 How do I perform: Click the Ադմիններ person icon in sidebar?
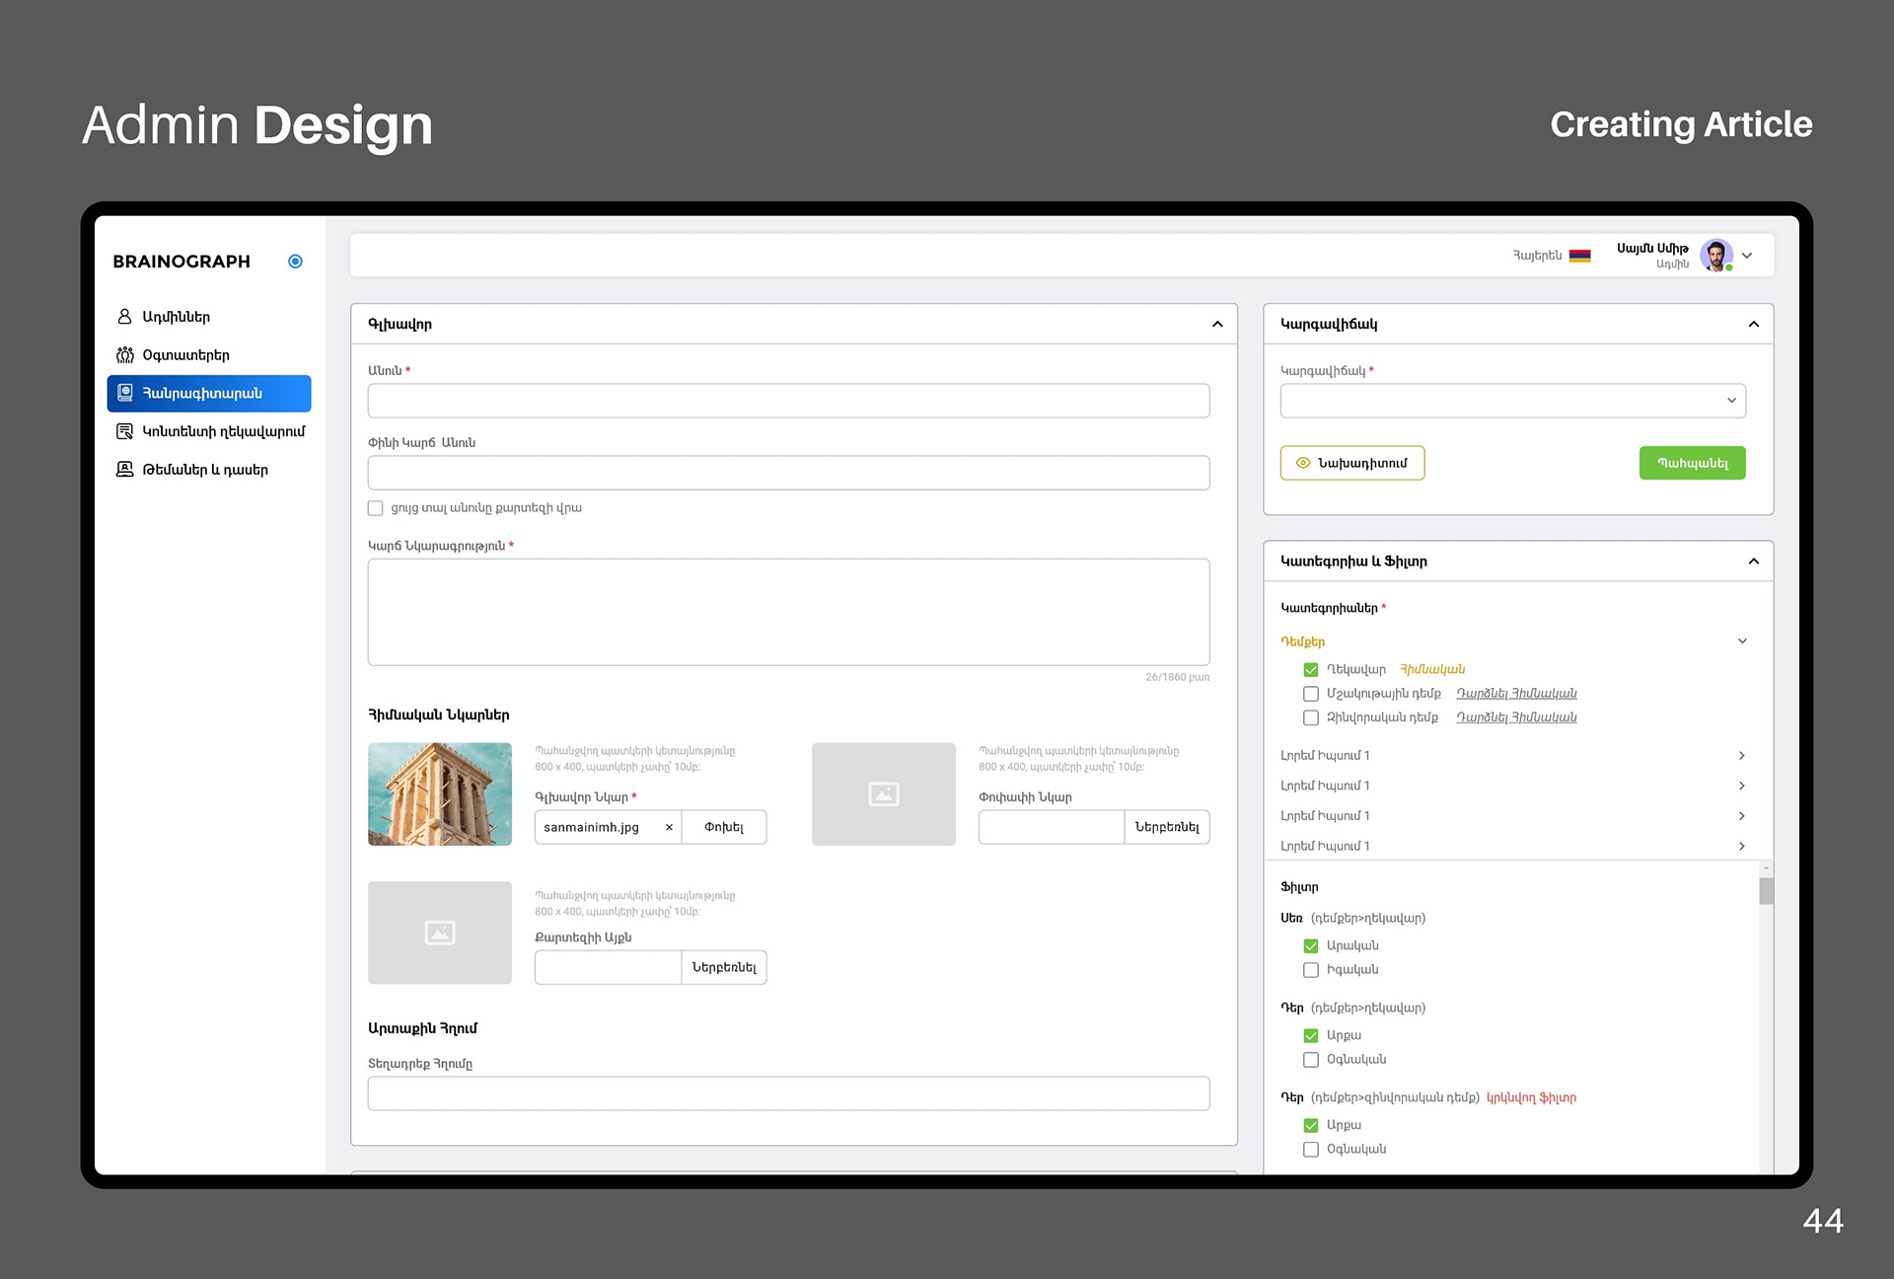tap(124, 317)
